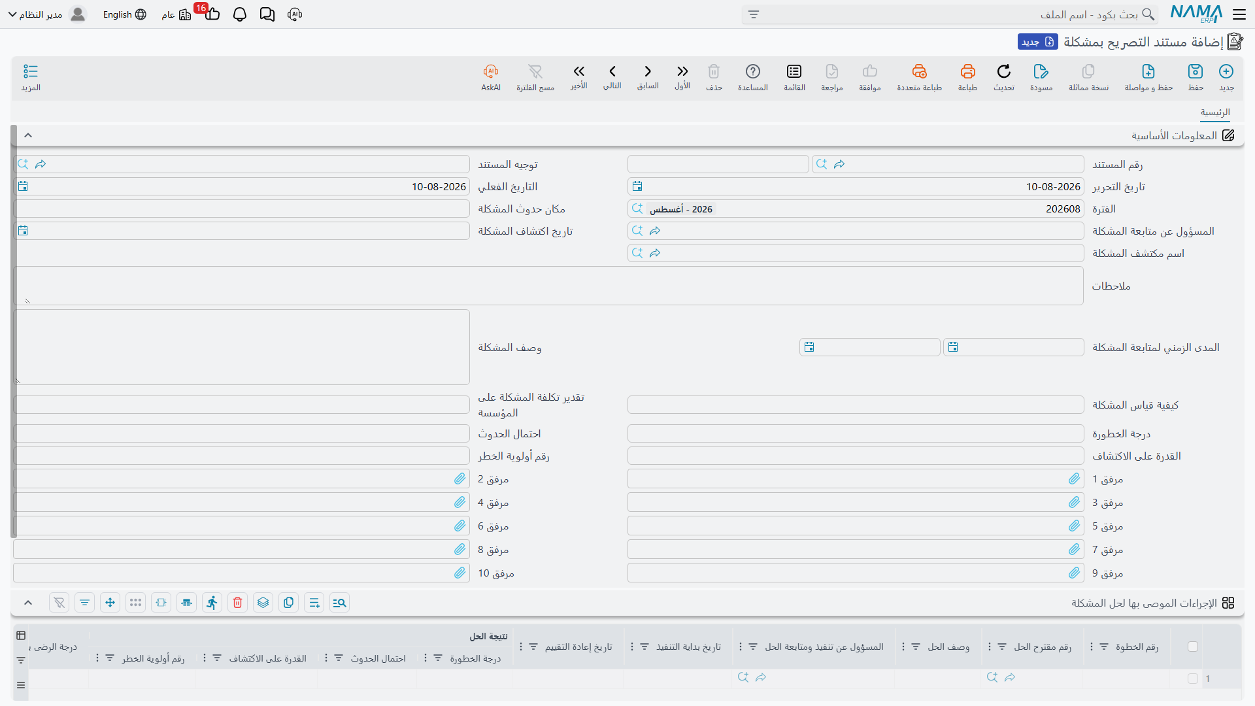Select الرئيسية tab
The height and width of the screenshot is (706, 1255).
1215,112
